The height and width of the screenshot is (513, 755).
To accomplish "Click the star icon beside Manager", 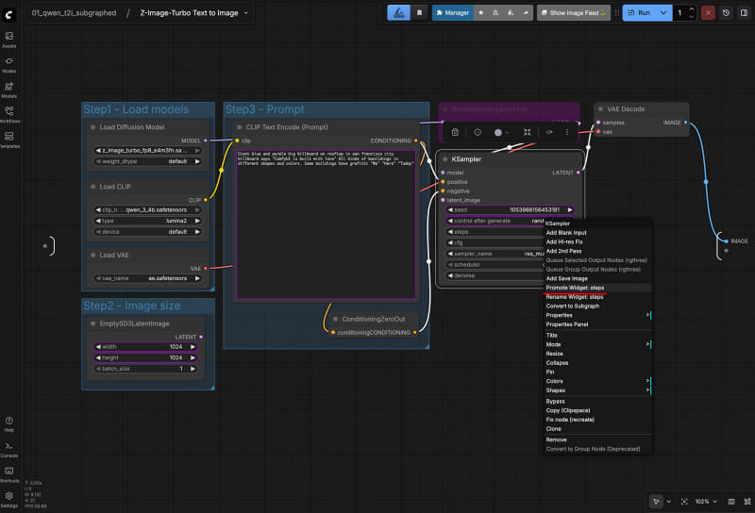I will click(480, 13).
